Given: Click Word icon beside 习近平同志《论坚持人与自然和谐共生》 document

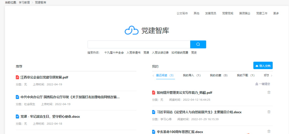Looking at the screenshot, I should [x=154, y=112].
